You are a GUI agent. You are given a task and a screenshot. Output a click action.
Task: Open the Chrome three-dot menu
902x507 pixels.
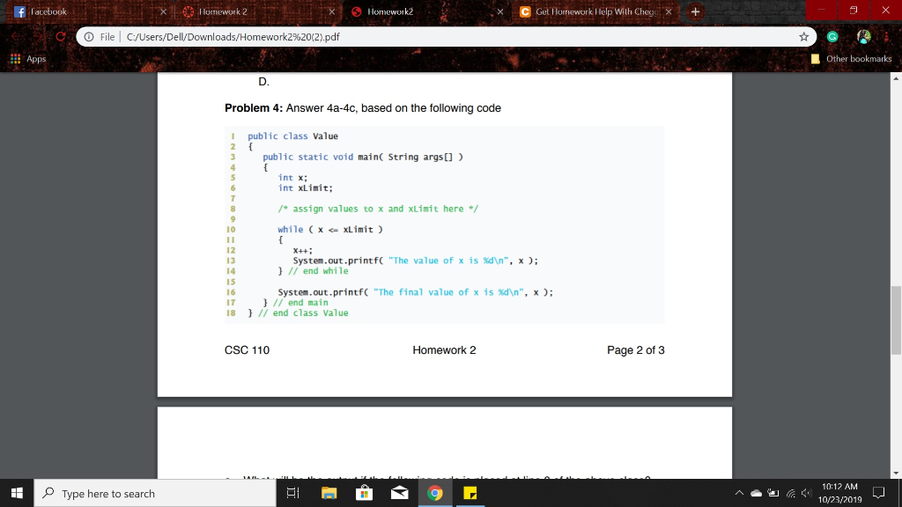click(886, 37)
